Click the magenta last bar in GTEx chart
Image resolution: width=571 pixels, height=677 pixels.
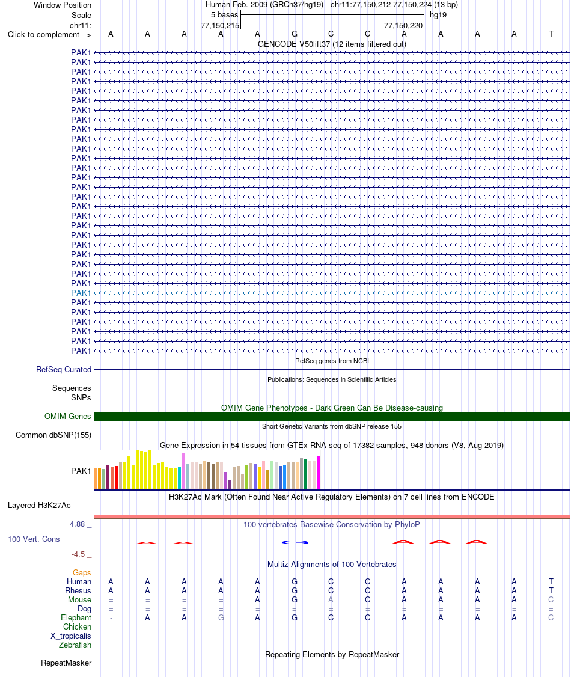click(x=319, y=473)
